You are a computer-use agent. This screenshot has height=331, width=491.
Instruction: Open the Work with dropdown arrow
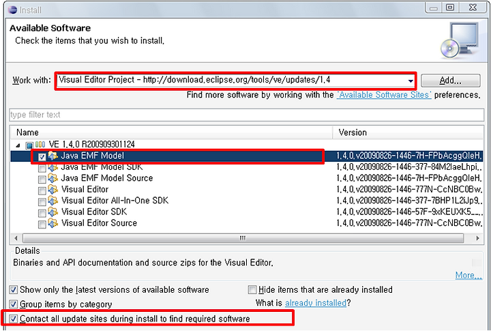click(x=411, y=81)
